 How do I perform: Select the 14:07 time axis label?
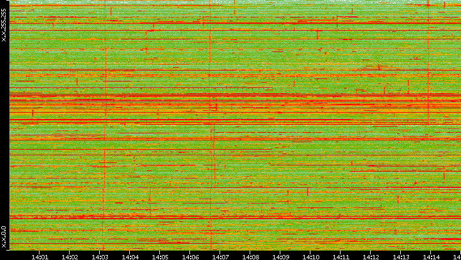pos(220,257)
